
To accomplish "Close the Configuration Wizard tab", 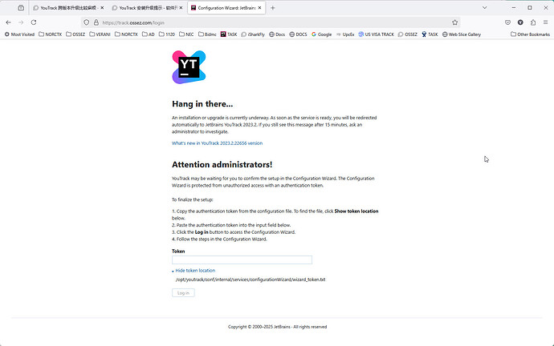I will click(260, 8).
